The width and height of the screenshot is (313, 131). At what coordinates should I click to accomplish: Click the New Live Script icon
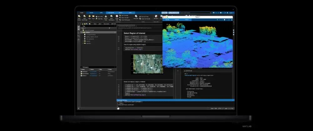[84, 17]
